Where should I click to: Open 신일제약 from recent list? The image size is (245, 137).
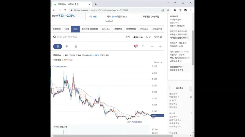[173, 117]
